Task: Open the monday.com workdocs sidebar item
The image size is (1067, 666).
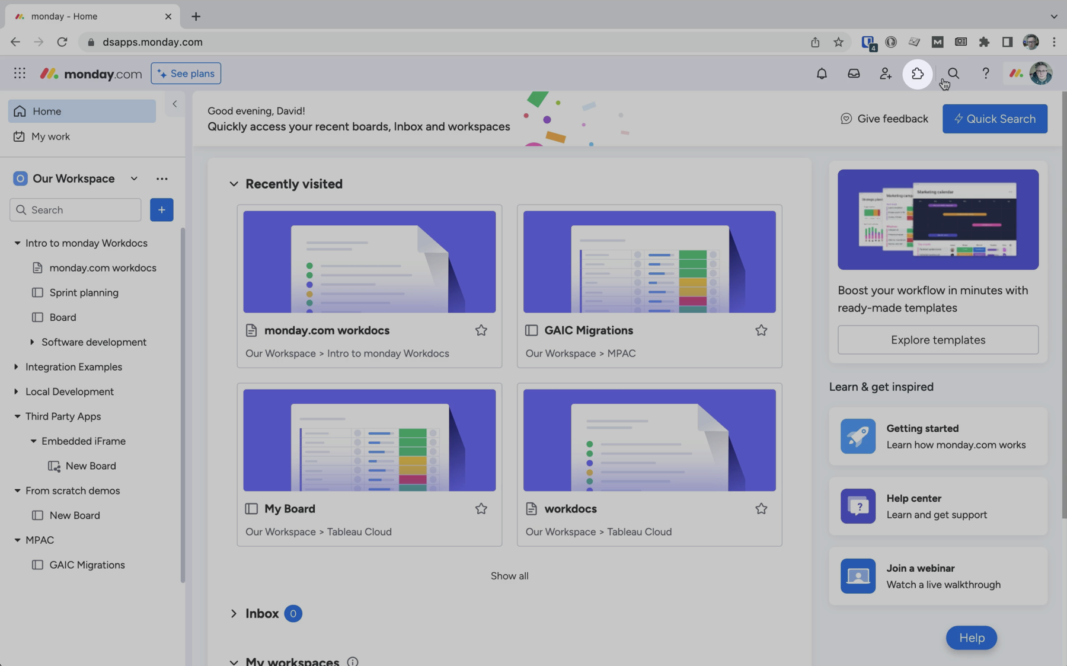Action: (103, 268)
